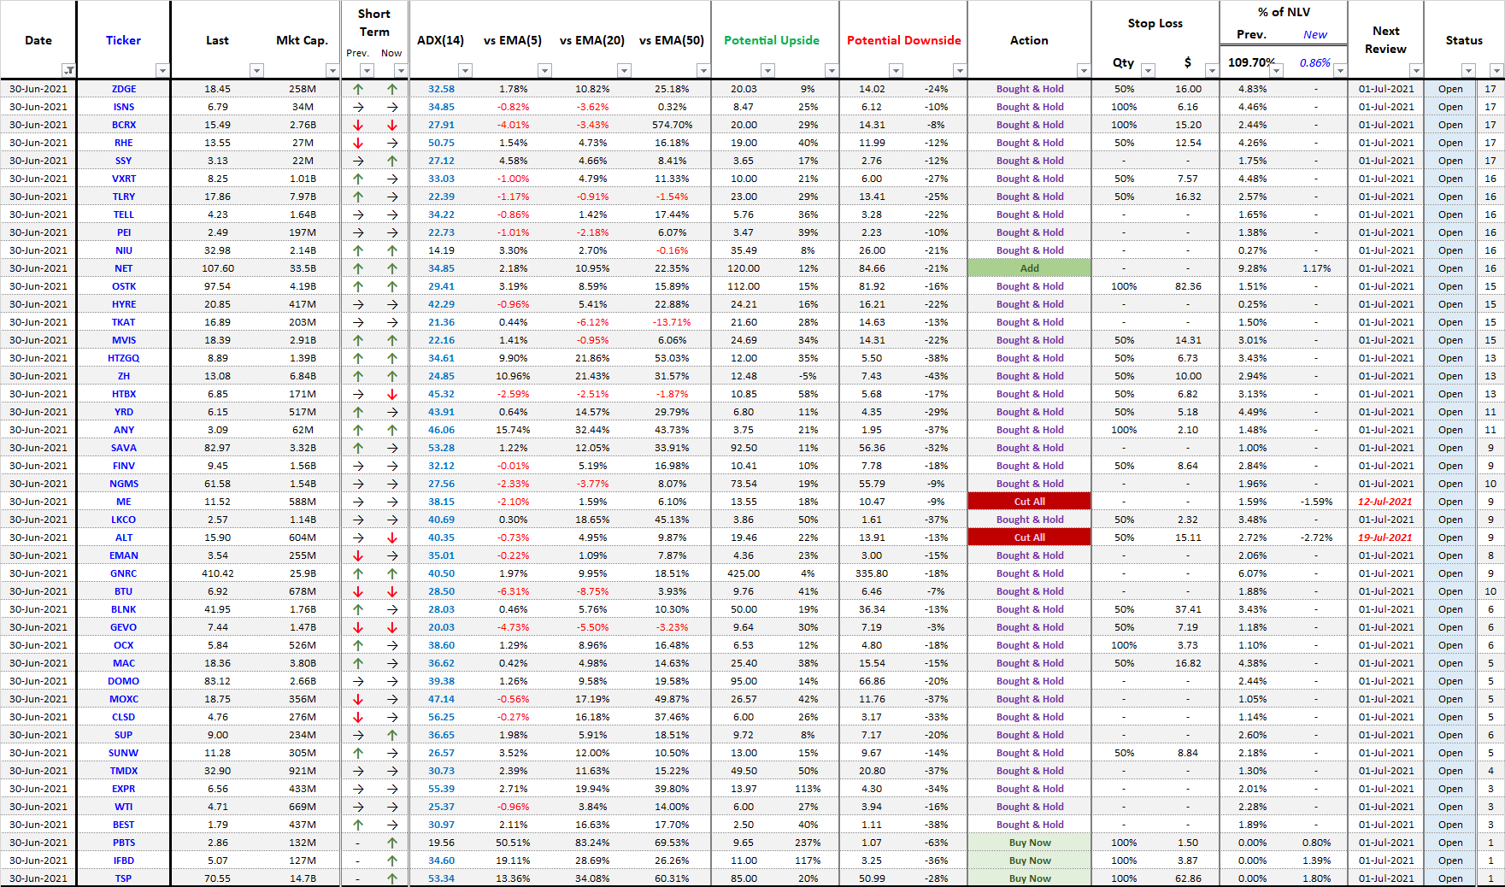Click the Open status cell for ZDGE
This screenshot has width=1505, height=887.
(1450, 89)
